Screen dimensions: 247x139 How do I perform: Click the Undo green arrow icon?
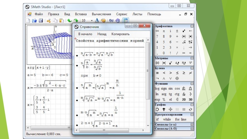click(x=69, y=20)
